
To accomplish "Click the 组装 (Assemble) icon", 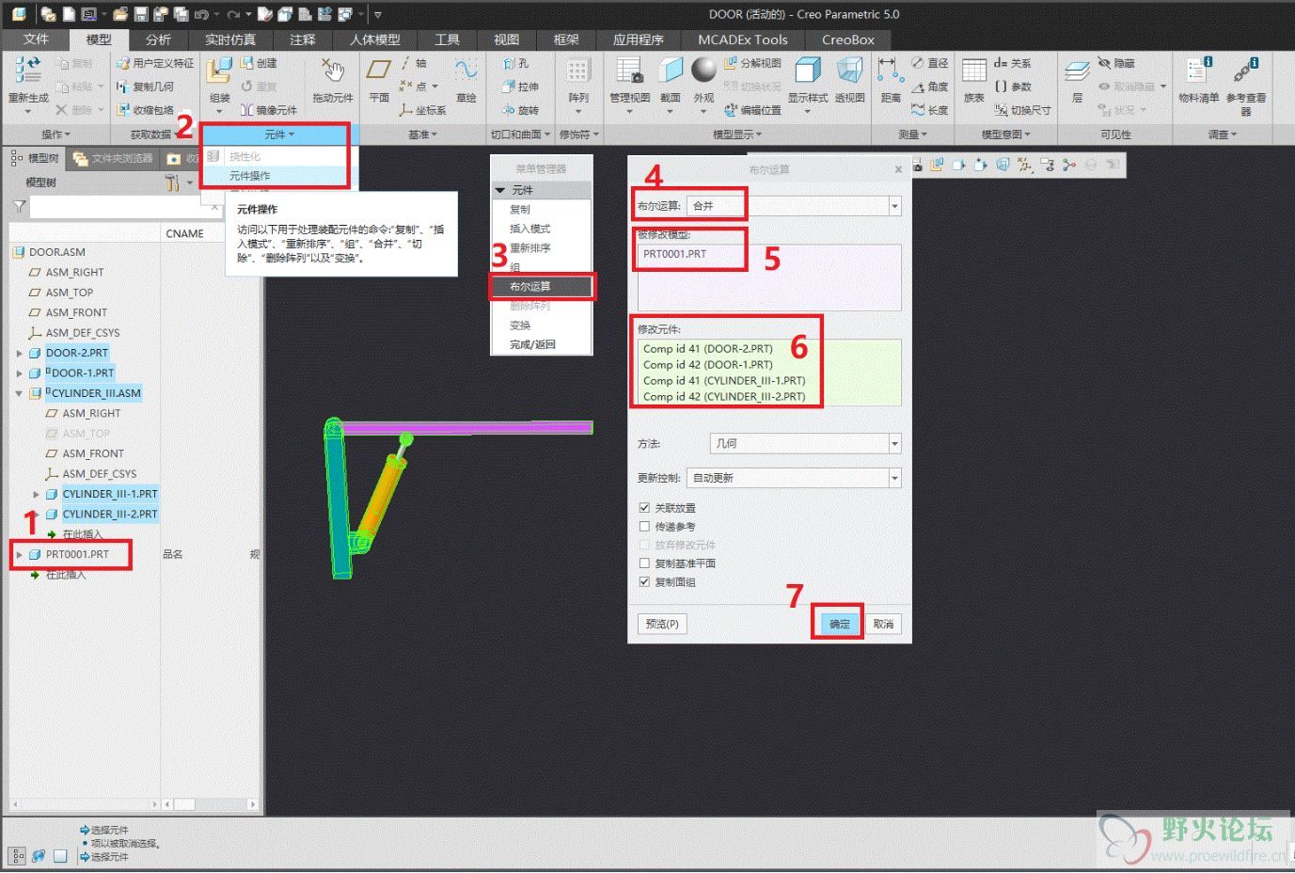I will (219, 71).
